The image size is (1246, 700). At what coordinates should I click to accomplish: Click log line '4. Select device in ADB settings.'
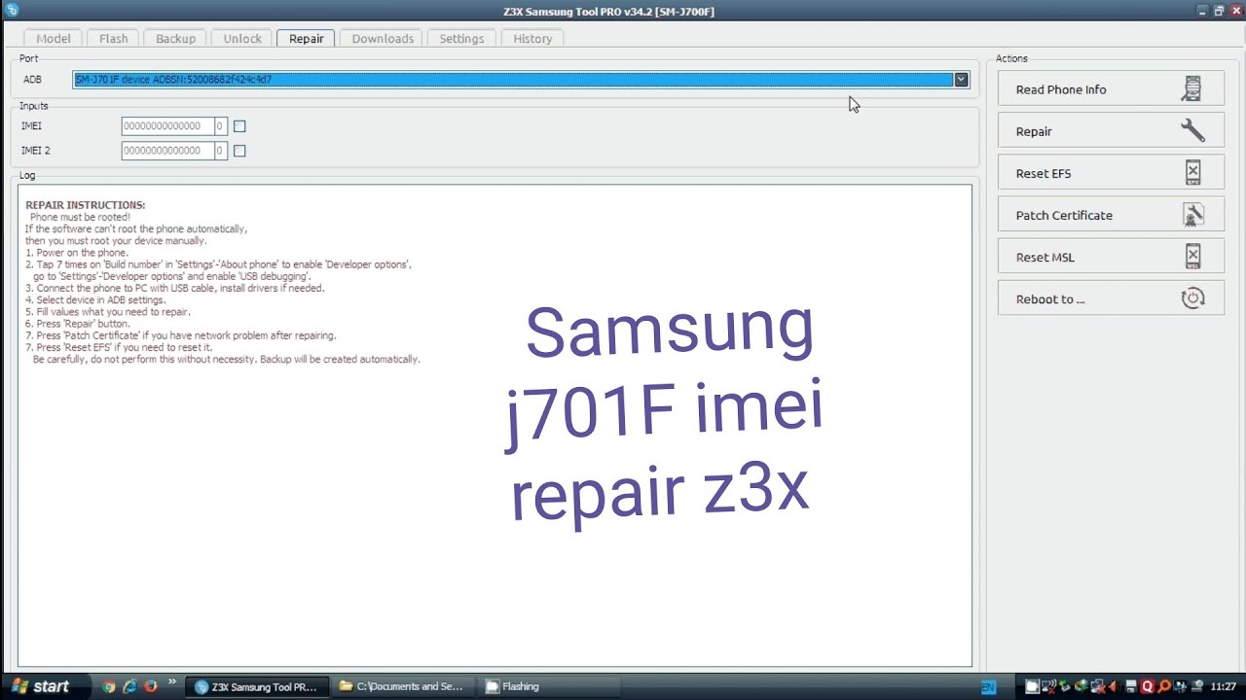tap(95, 300)
